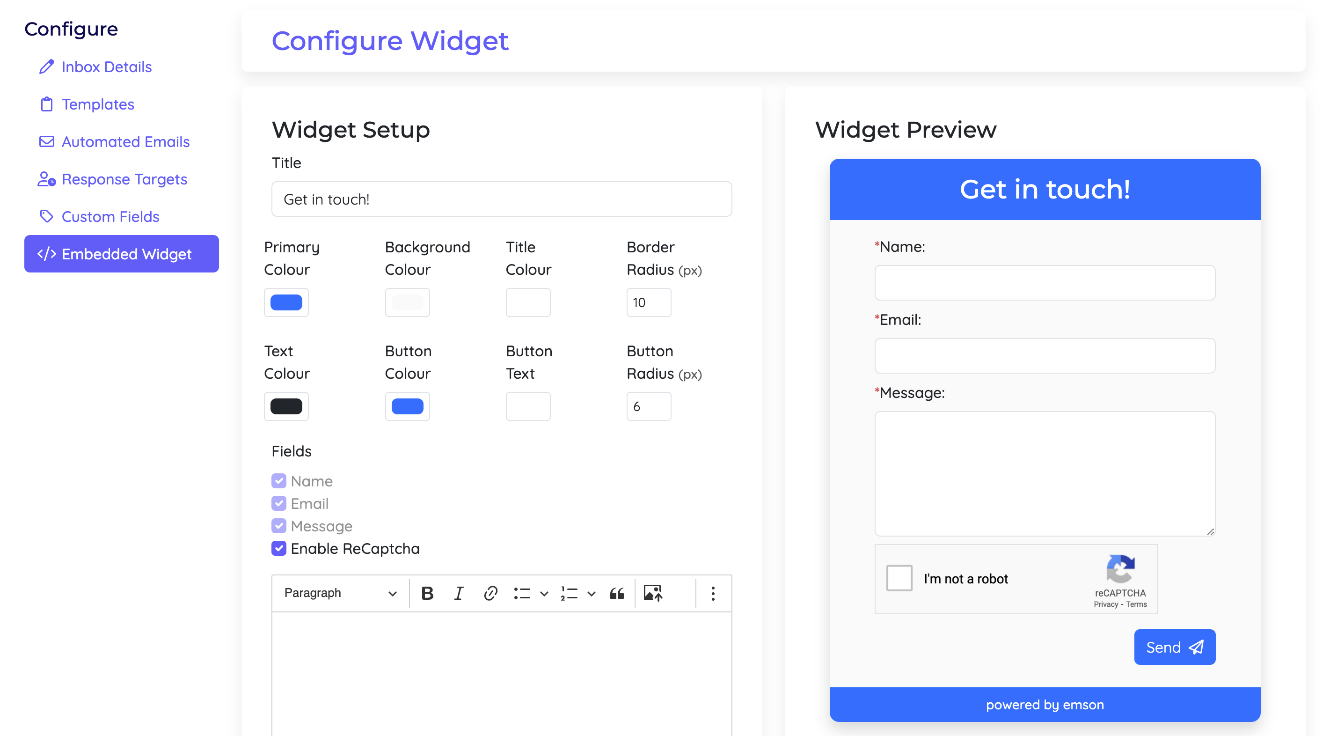Show more editor toolbar items
Screen dimensions: 1330x736
[x=713, y=593]
